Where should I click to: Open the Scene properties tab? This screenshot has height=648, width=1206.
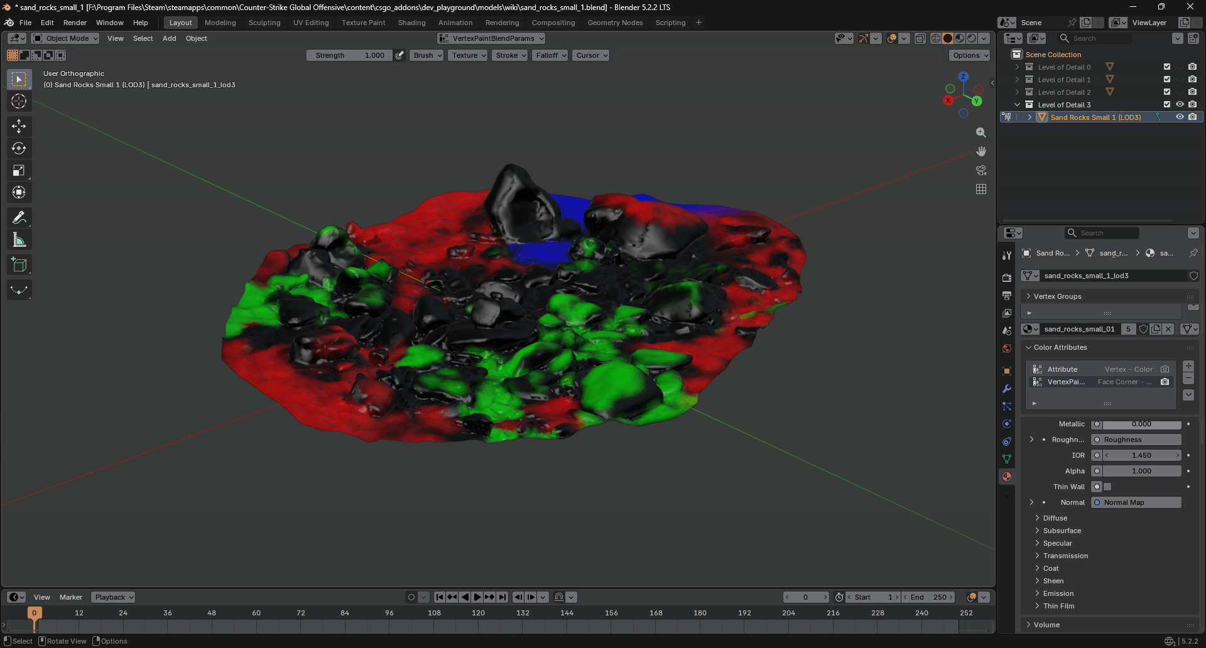click(x=1007, y=330)
